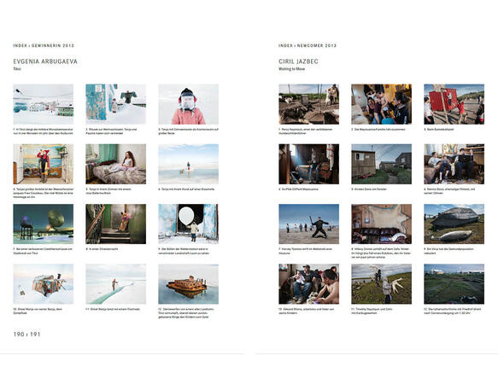Viewport: 498px width, 384px height.
Task: Open the snowy town panorama thumbnail
Action: pyautogui.click(x=44, y=104)
